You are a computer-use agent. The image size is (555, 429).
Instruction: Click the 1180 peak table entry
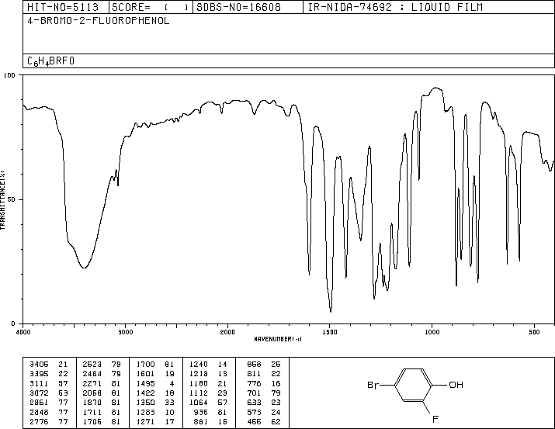point(199,383)
